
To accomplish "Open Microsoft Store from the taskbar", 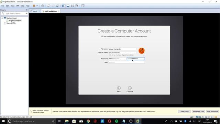I will point(74,121).
